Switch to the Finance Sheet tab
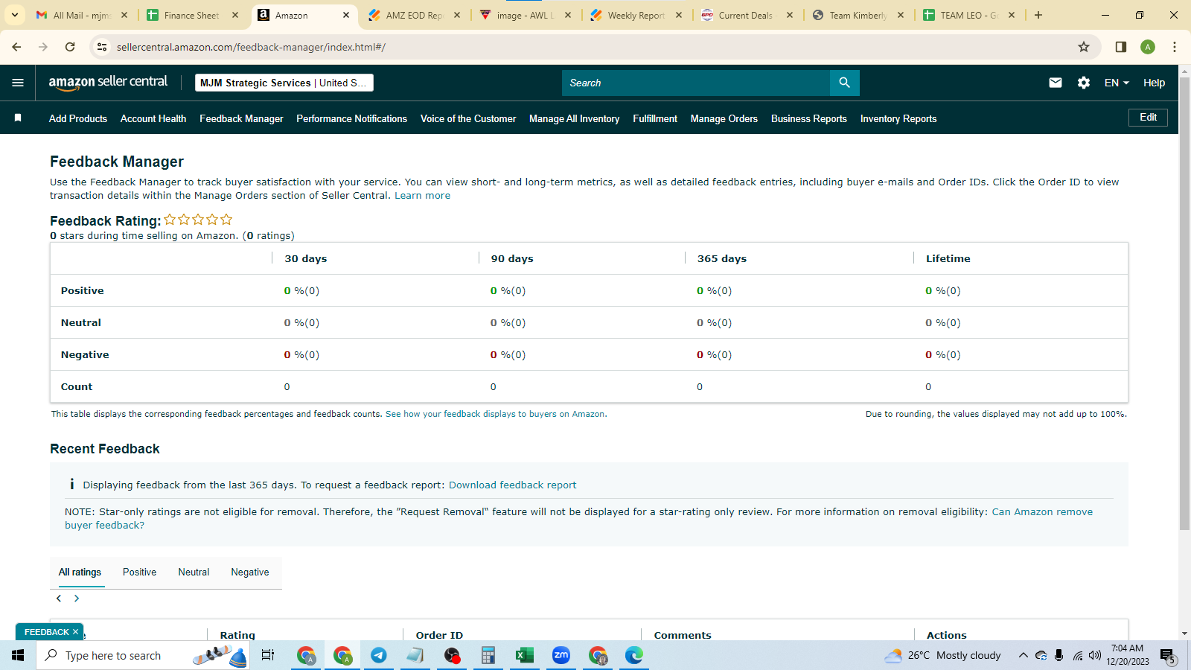The height and width of the screenshot is (670, 1191). pos(192,15)
